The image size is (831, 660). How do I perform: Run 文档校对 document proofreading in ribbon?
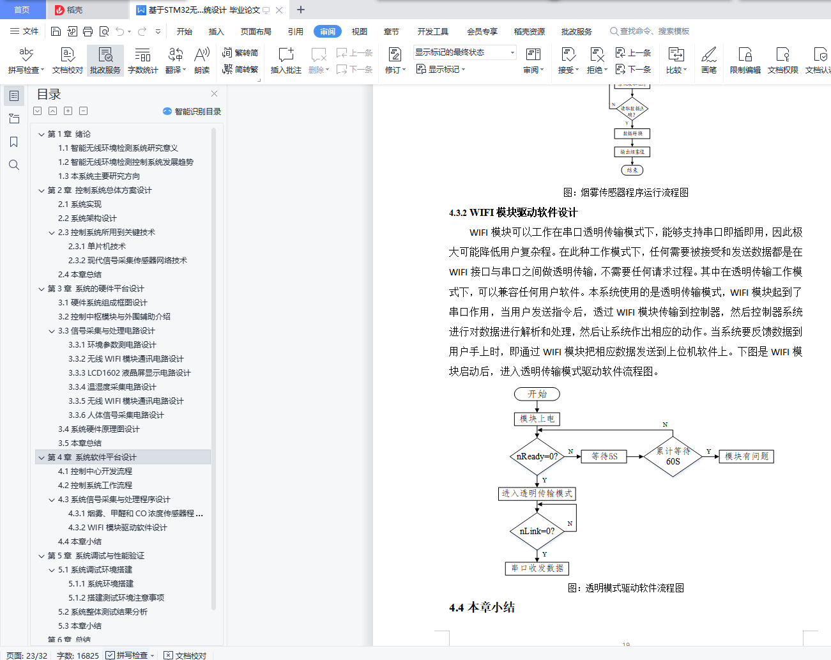[x=68, y=61]
